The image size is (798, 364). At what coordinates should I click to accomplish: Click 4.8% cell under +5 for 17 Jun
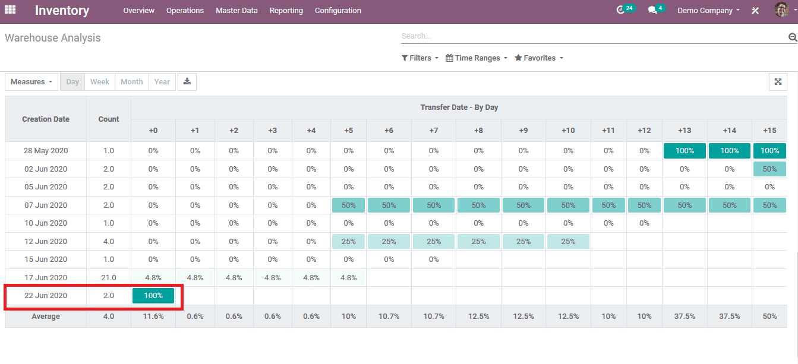point(348,278)
